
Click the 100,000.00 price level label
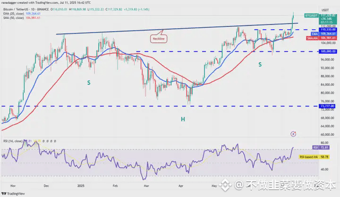[x=328, y=51]
